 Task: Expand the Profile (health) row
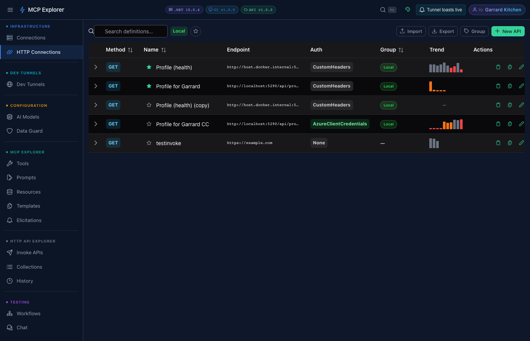[x=96, y=67]
